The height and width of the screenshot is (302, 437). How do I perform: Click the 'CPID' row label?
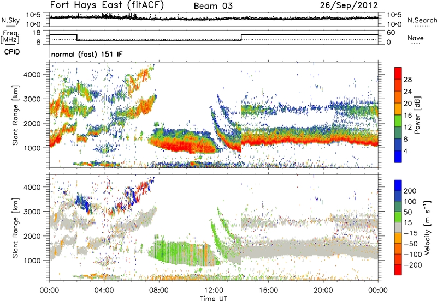[12, 52]
